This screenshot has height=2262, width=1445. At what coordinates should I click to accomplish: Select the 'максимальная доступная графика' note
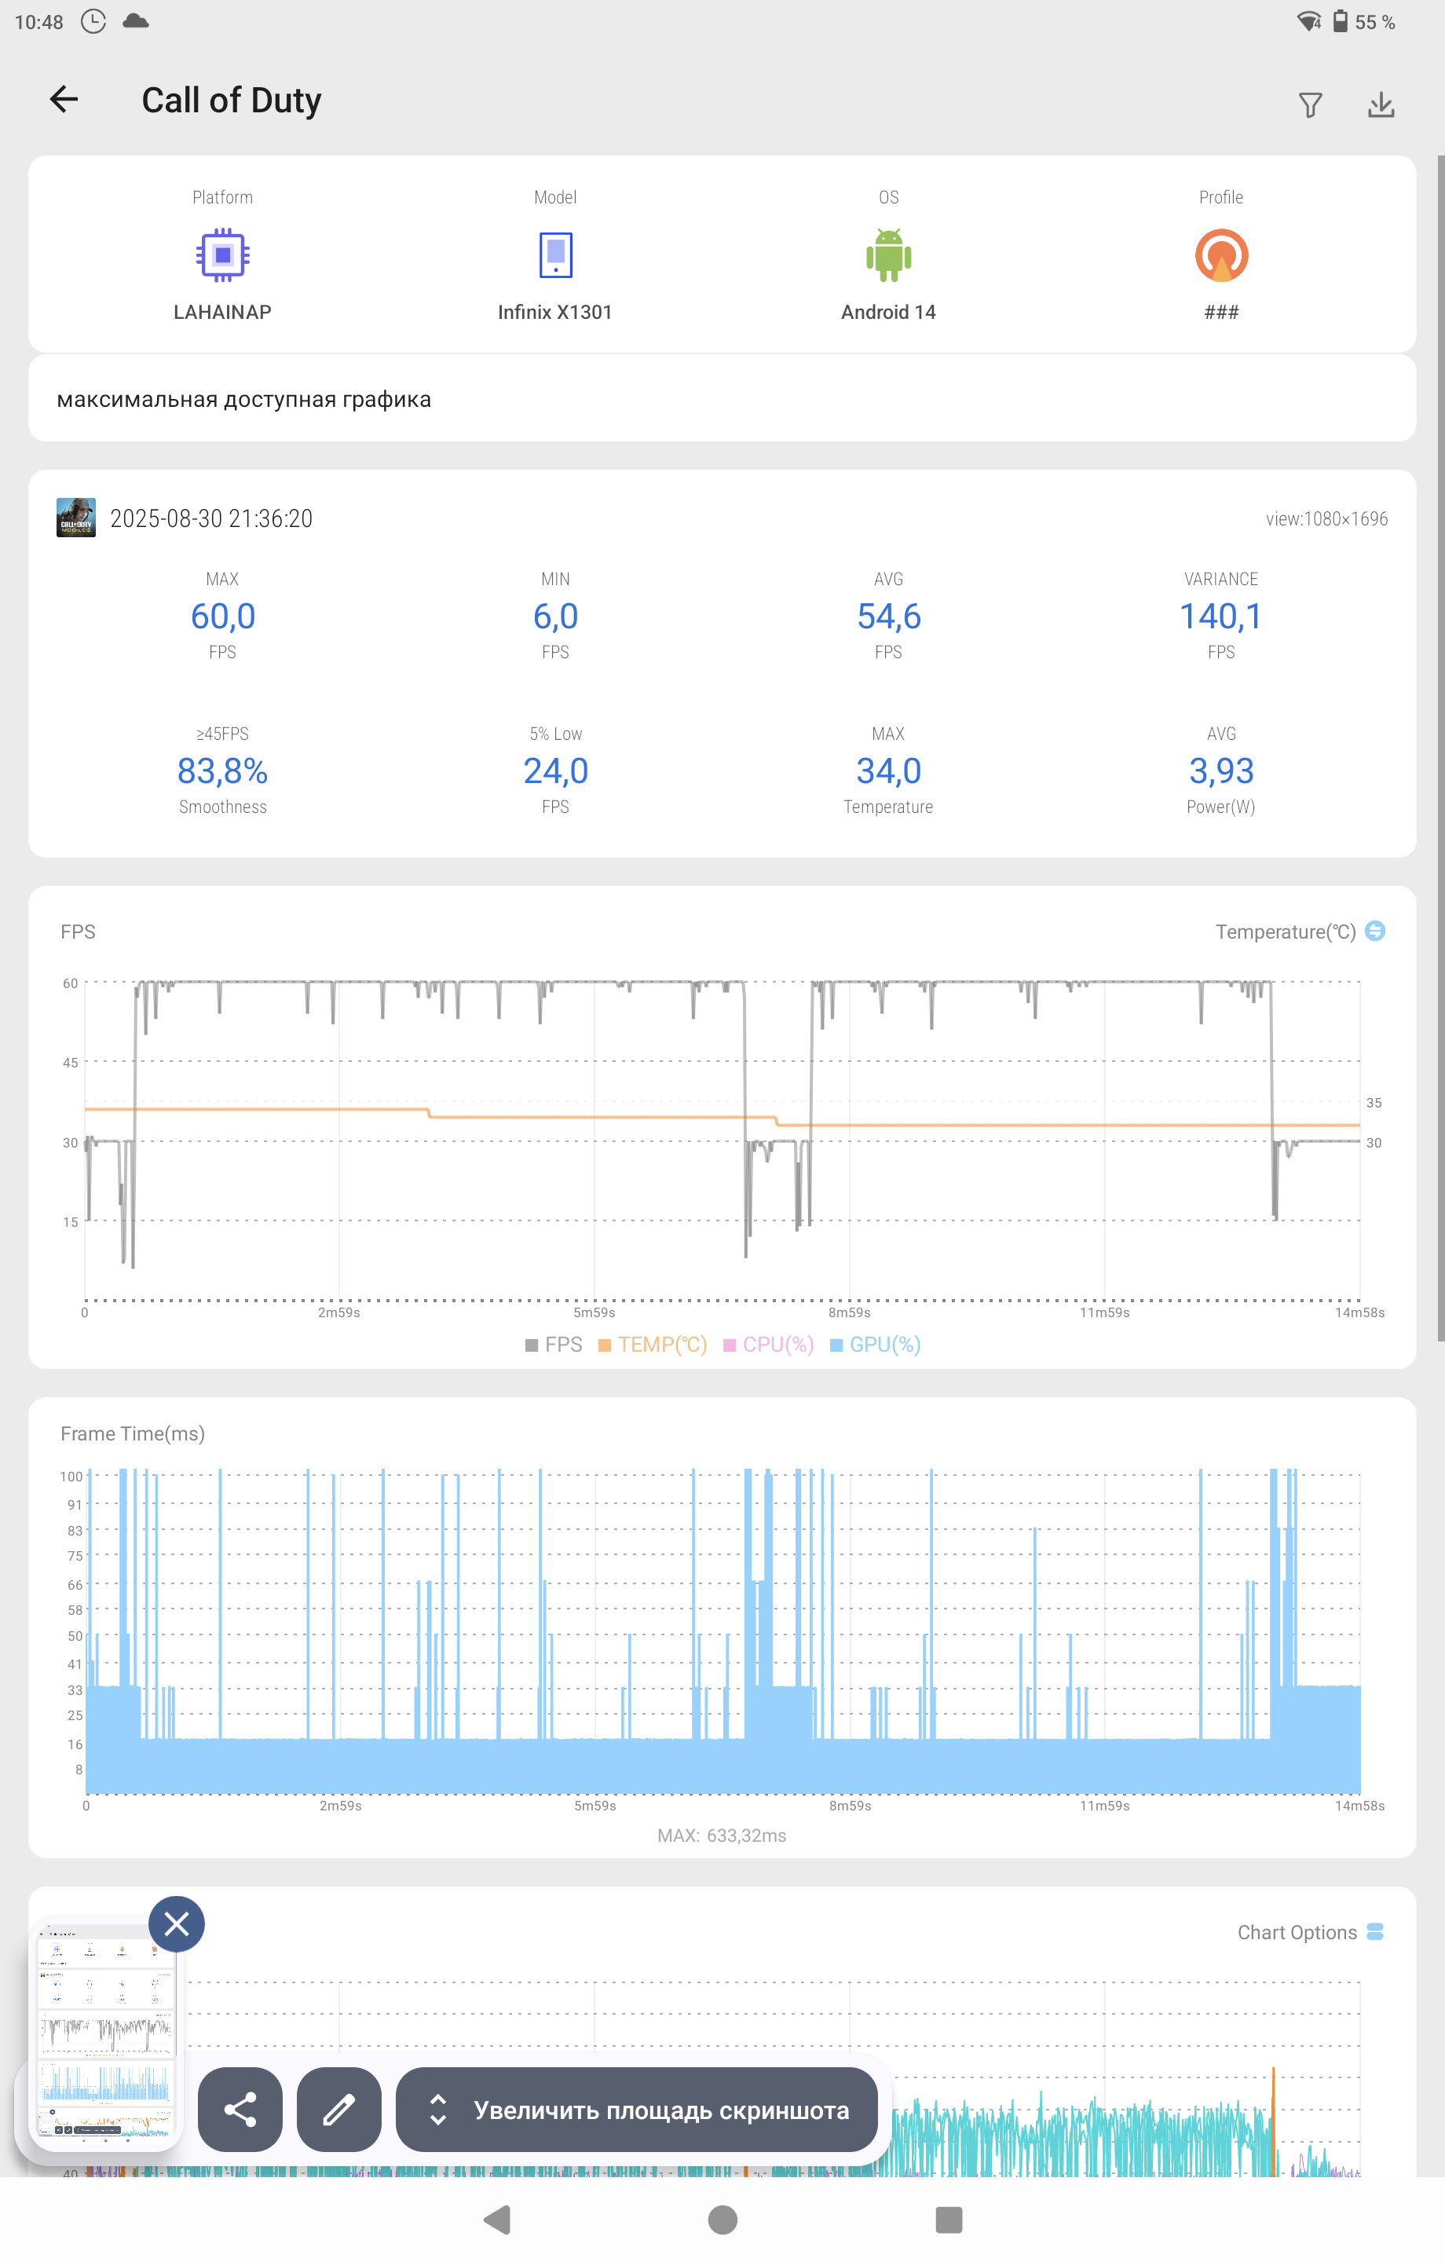(244, 399)
